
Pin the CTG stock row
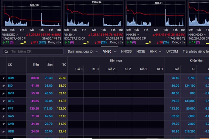(3, 101)
